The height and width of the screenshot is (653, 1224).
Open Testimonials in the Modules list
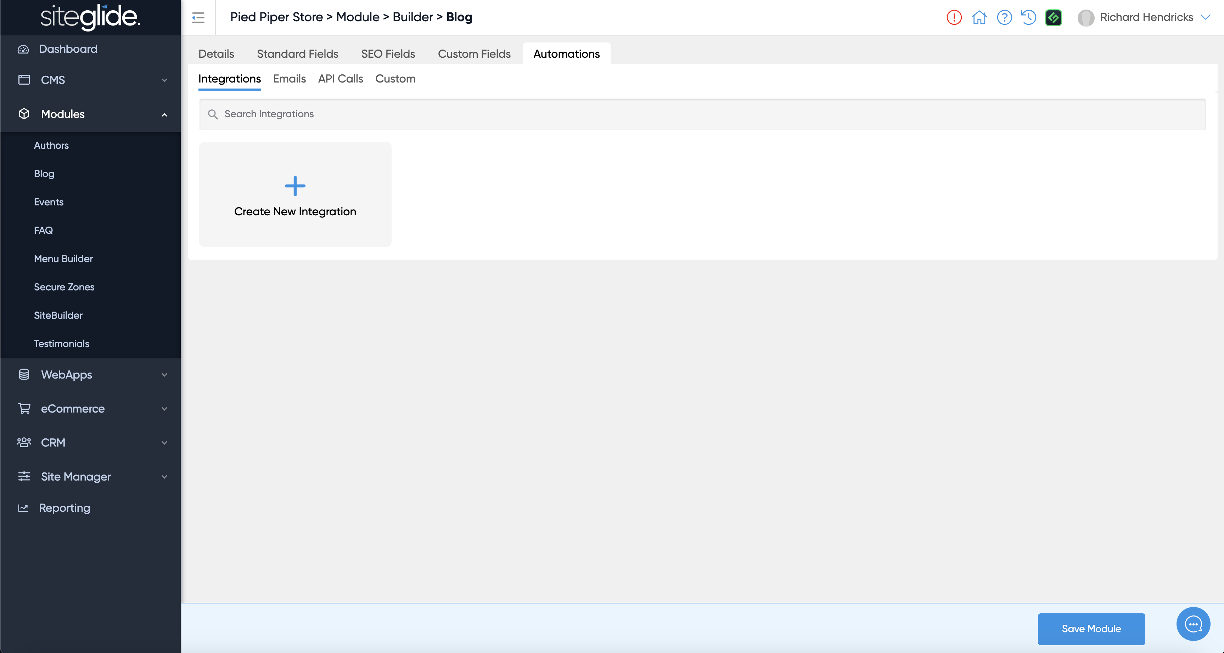(x=61, y=343)
